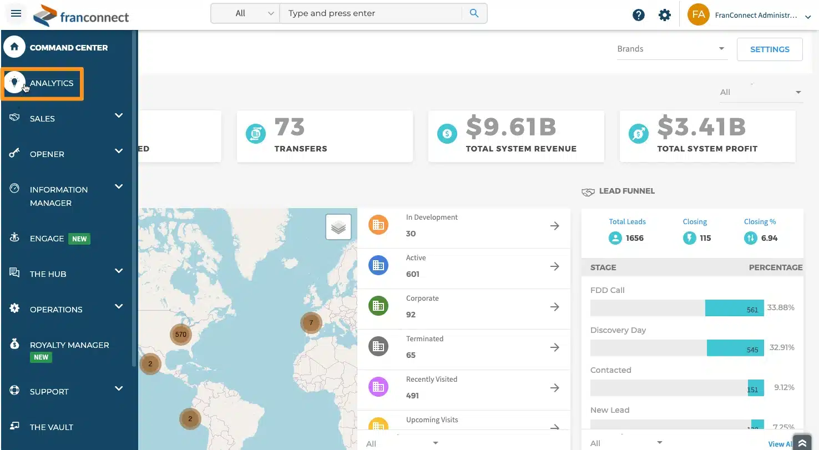This screenshot has width=819, height=450.
Task: Click the Active building icon
Action: pyautogui.click(x=378, y=266)
